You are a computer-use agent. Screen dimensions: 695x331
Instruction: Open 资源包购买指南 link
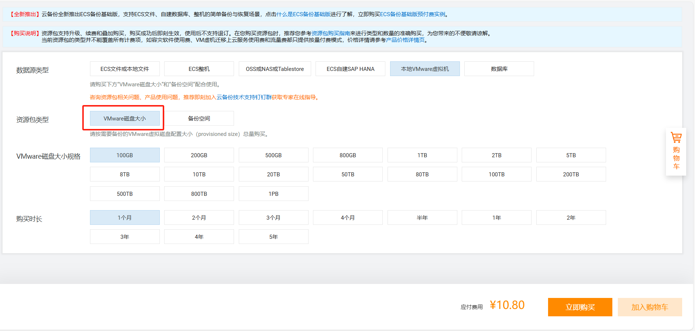331,33
